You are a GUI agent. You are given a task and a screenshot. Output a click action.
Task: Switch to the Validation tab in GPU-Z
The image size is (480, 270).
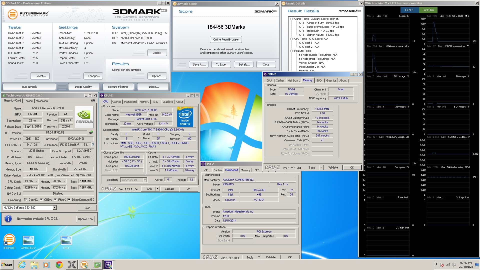42,101
